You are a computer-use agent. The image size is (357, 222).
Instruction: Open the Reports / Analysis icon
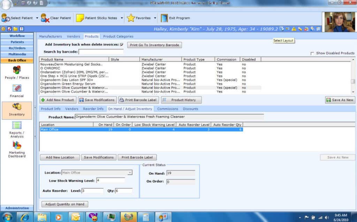17,125
